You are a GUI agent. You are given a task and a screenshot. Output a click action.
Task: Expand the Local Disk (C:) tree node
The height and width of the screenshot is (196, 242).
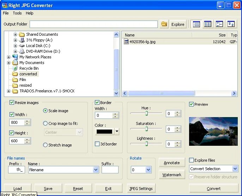pos(15,46)
